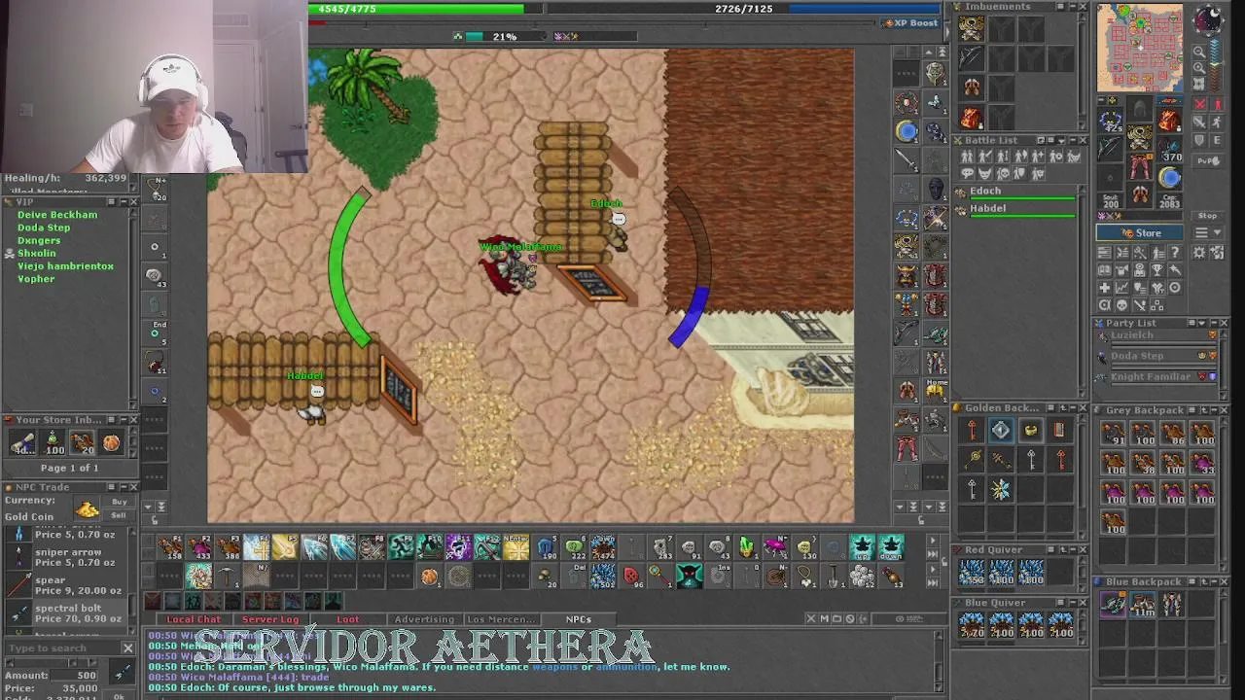
Task: Minimize the Your Store Inbox panel
Action: 123,420
